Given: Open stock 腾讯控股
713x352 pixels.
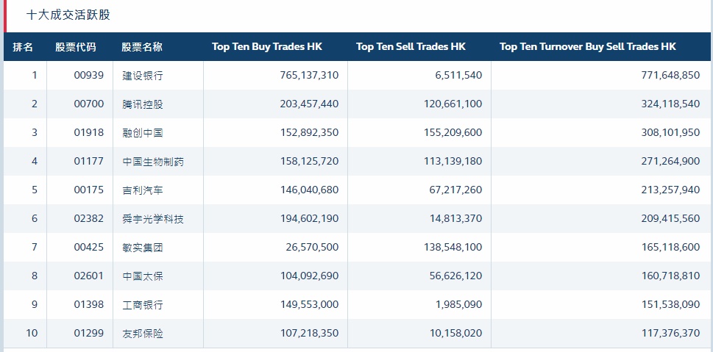Looking at the screenshot, I should tap(143, 104).
